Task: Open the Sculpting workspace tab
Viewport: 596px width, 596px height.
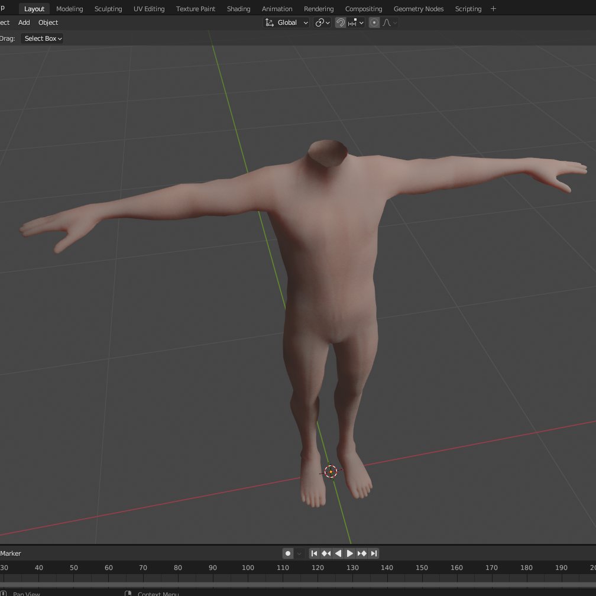Action: click(x=108, y=9)
